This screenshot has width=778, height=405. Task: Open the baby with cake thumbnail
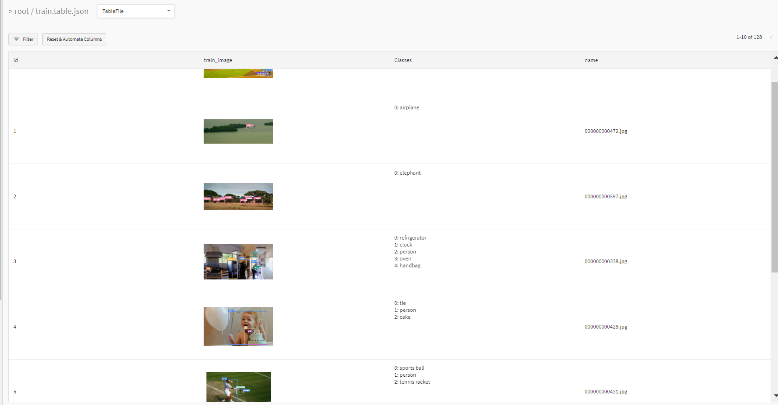click(238, 327)
